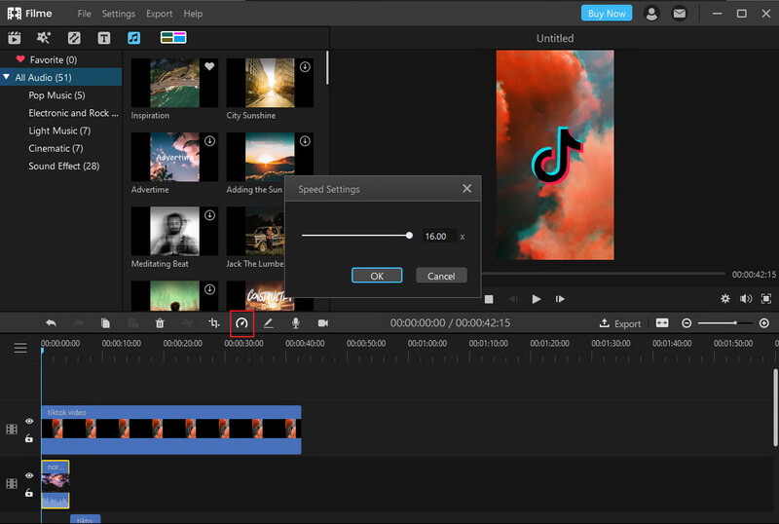
Task: Select the Inspiration audio thumbnail
Action: click(174, 83)
